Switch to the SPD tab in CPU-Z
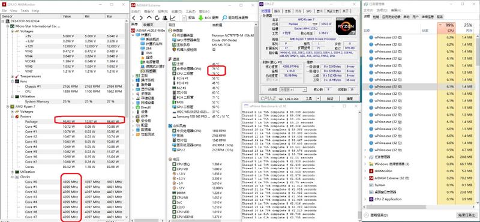The width and height of the screenshot is (480, 222). [x=309, y=11]
